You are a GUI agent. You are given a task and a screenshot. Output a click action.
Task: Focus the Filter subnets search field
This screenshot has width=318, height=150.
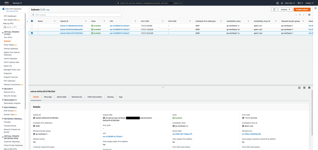[76, 15]
